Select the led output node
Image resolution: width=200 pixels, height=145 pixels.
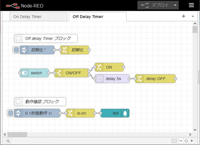pos(115,113)
